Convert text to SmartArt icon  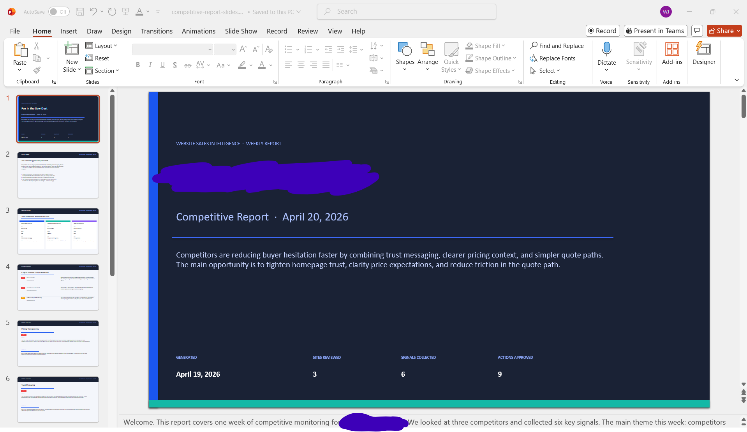coord(376,71)
